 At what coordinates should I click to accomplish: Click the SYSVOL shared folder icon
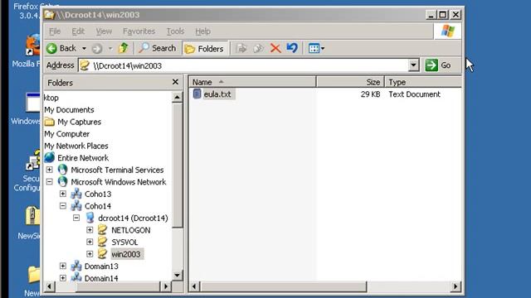tap(102, 242)
